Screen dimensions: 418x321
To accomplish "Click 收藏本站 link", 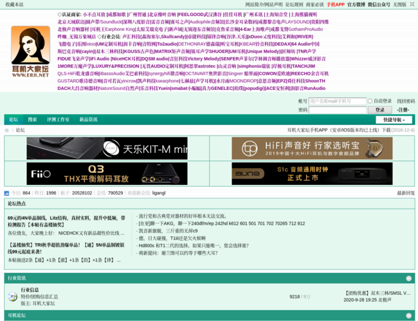I will tap(14, 4).
